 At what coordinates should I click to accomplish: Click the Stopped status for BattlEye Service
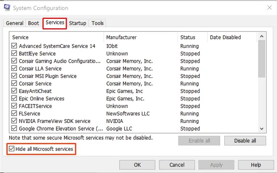(x=190, y=54)
